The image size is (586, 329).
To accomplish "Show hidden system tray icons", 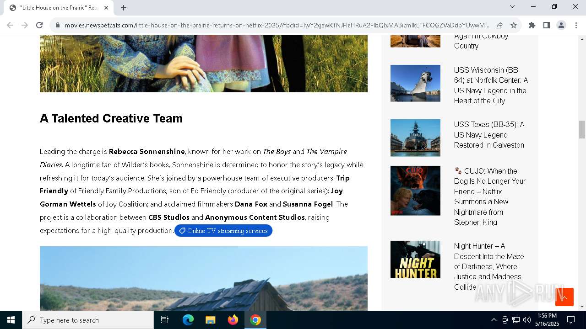I will pos(494,320).
